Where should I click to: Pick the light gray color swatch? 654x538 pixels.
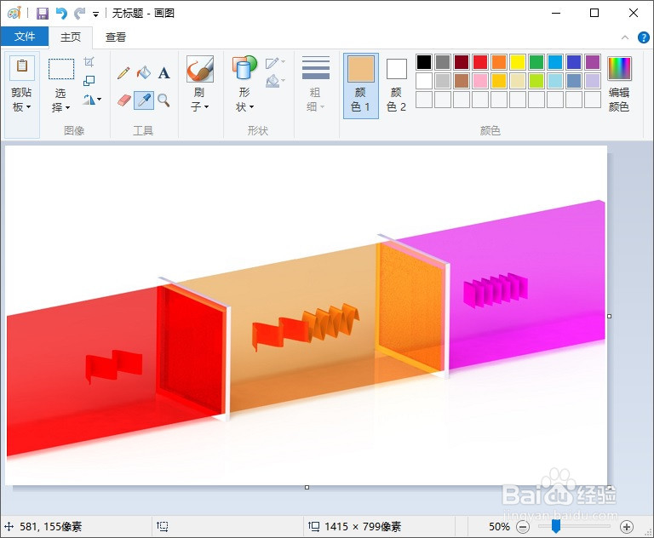[443, 81]
